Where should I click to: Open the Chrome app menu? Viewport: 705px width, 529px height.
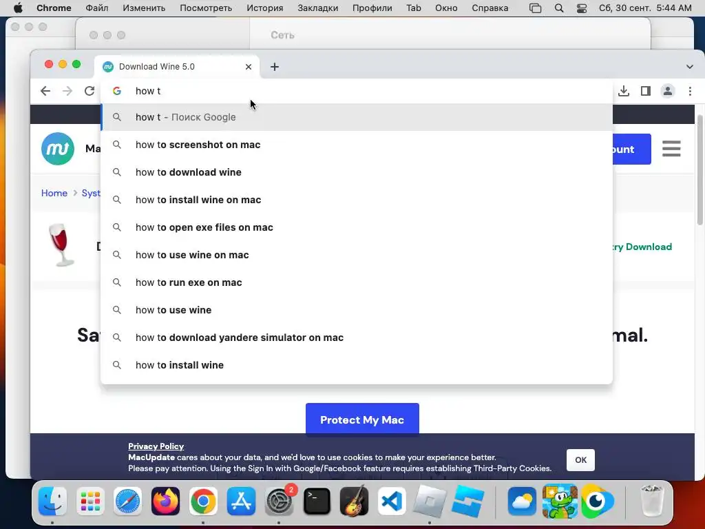tap(54, 8)
